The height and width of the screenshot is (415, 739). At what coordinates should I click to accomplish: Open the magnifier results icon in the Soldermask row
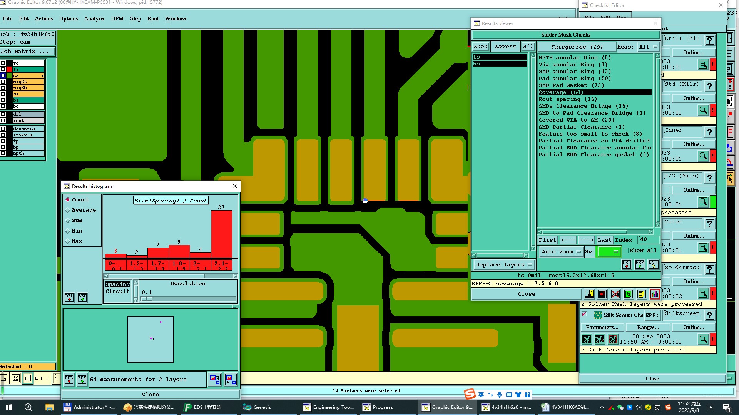(703, 293)
